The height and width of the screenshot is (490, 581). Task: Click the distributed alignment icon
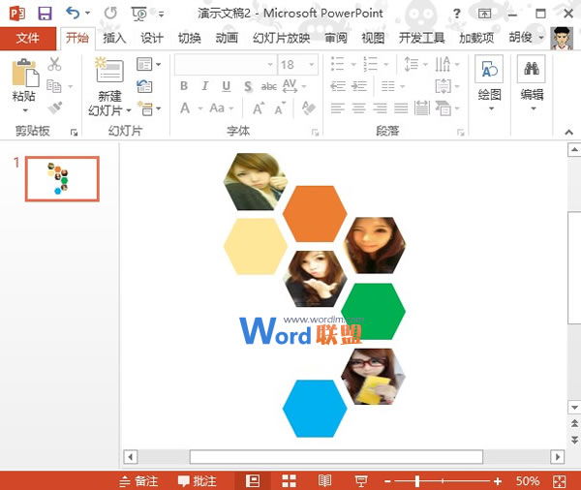tap(422, 108)
